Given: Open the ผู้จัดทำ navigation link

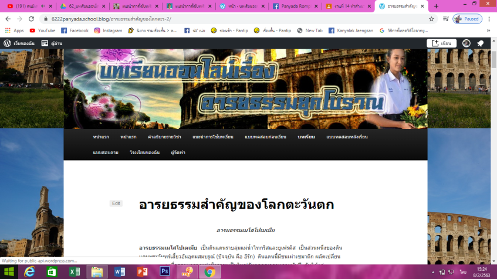Looking at the screenshot, I should [x=178, y=152].
